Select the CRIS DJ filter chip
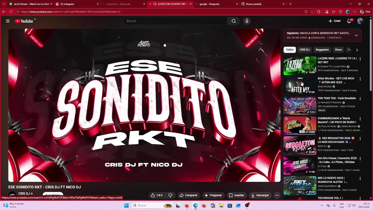This screenshot has height=210, width=373. pos(305,50)
